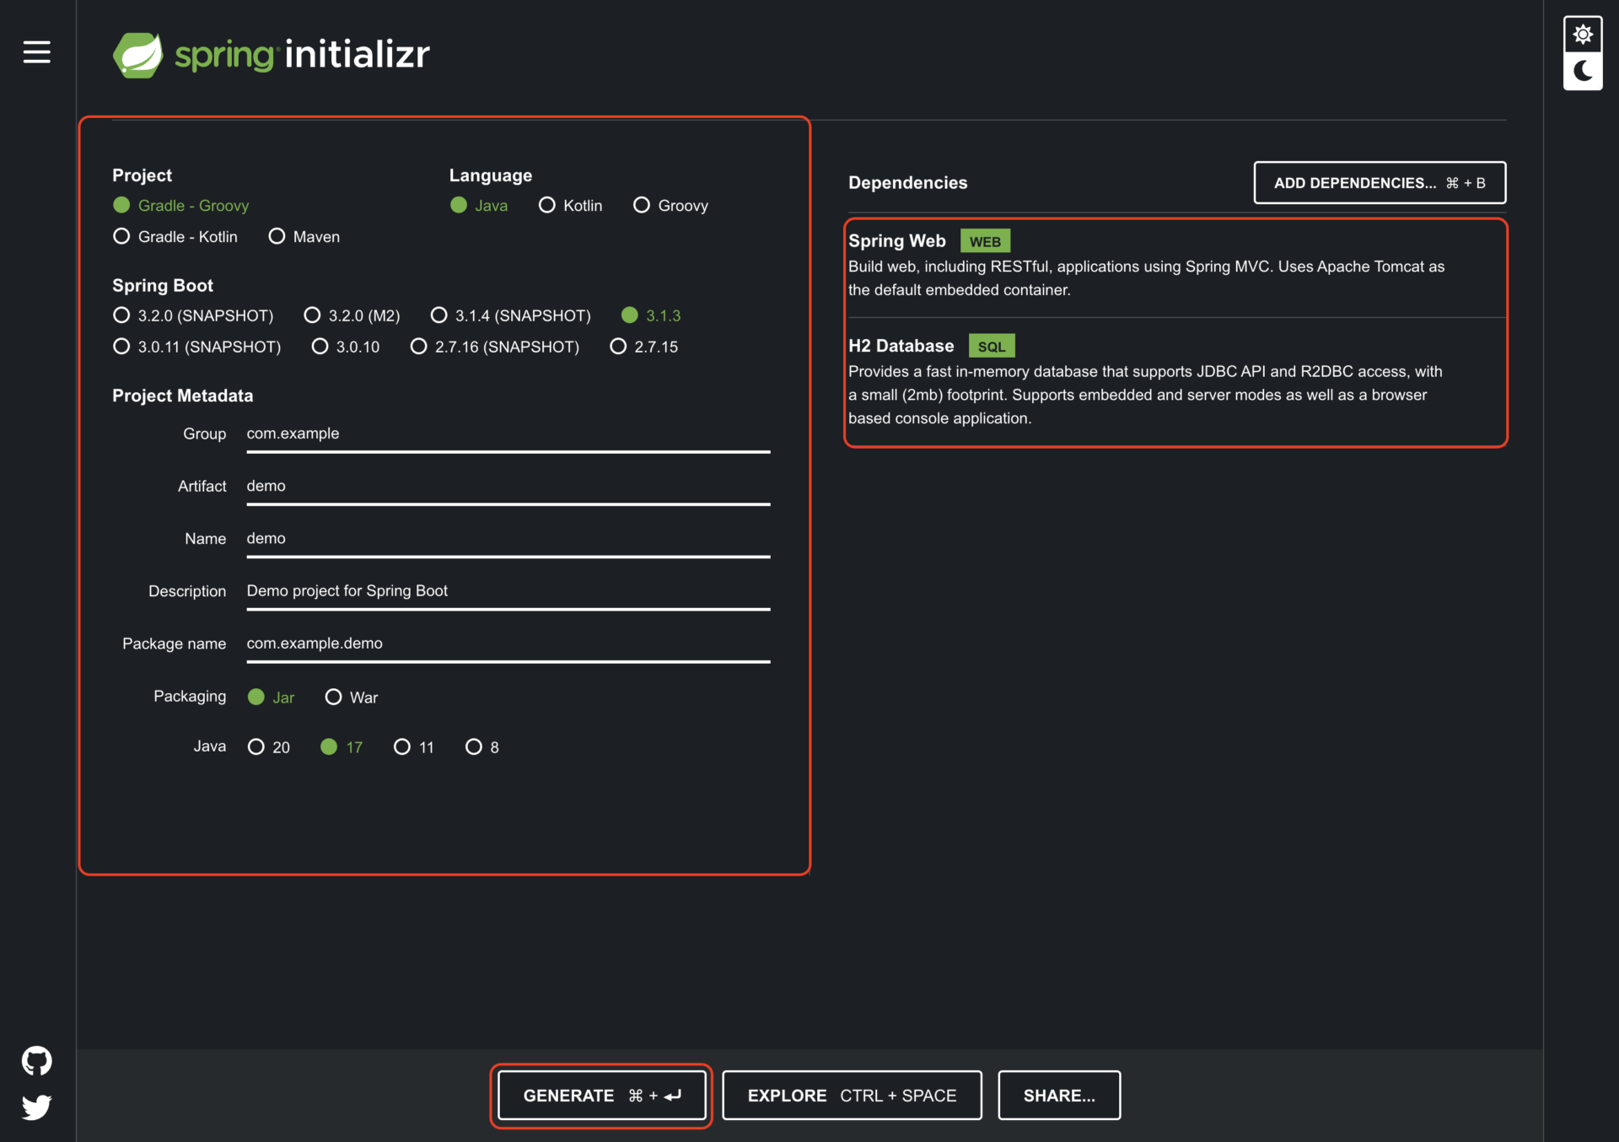The width and height of the screenshot is (1619, 1142).
Task: Click the Description input field
Action: pos(508,591)
